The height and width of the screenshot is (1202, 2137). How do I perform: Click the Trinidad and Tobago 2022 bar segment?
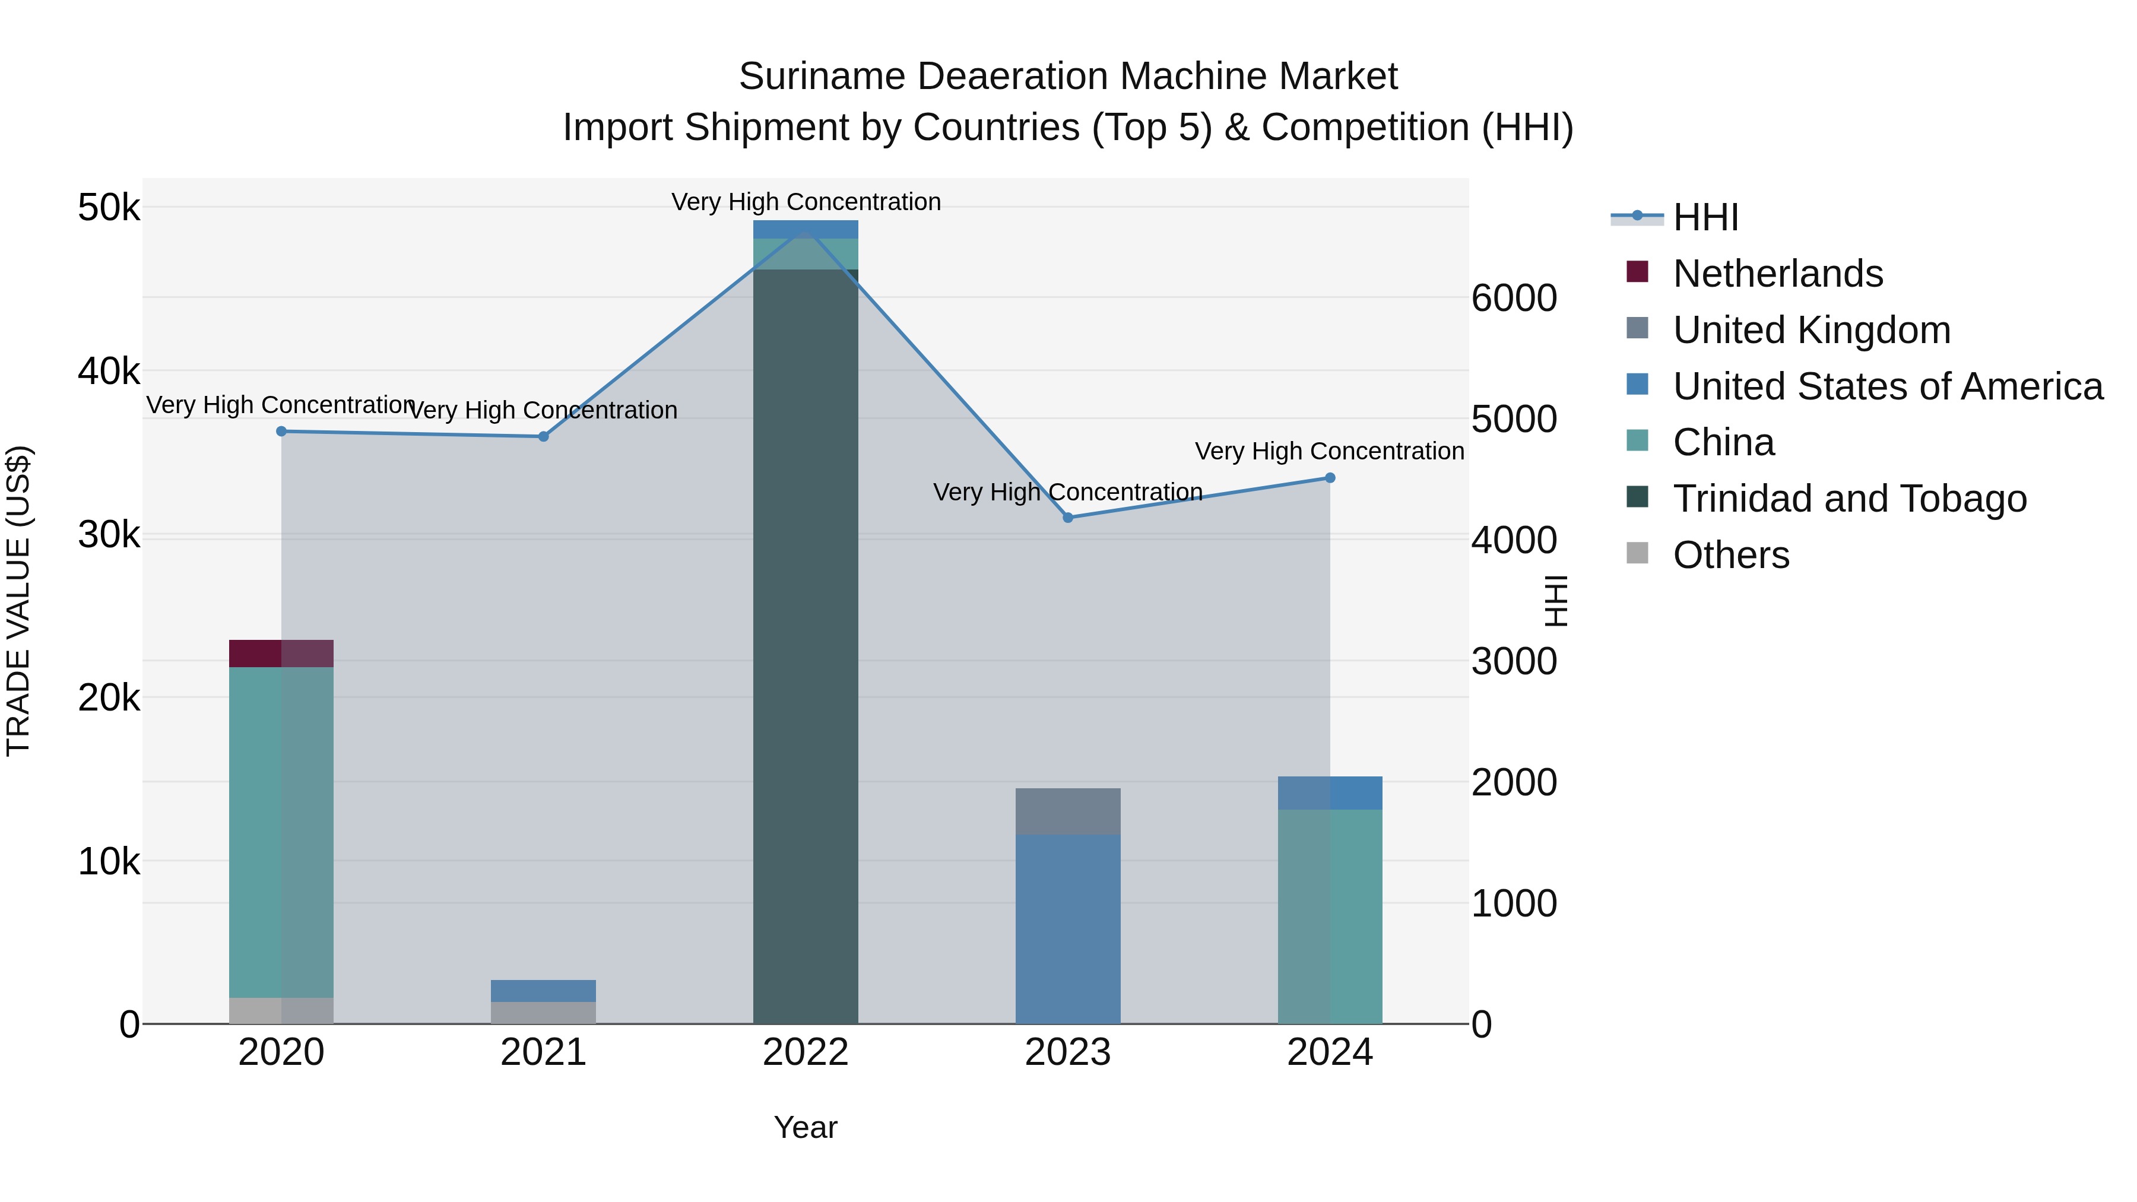806,646
